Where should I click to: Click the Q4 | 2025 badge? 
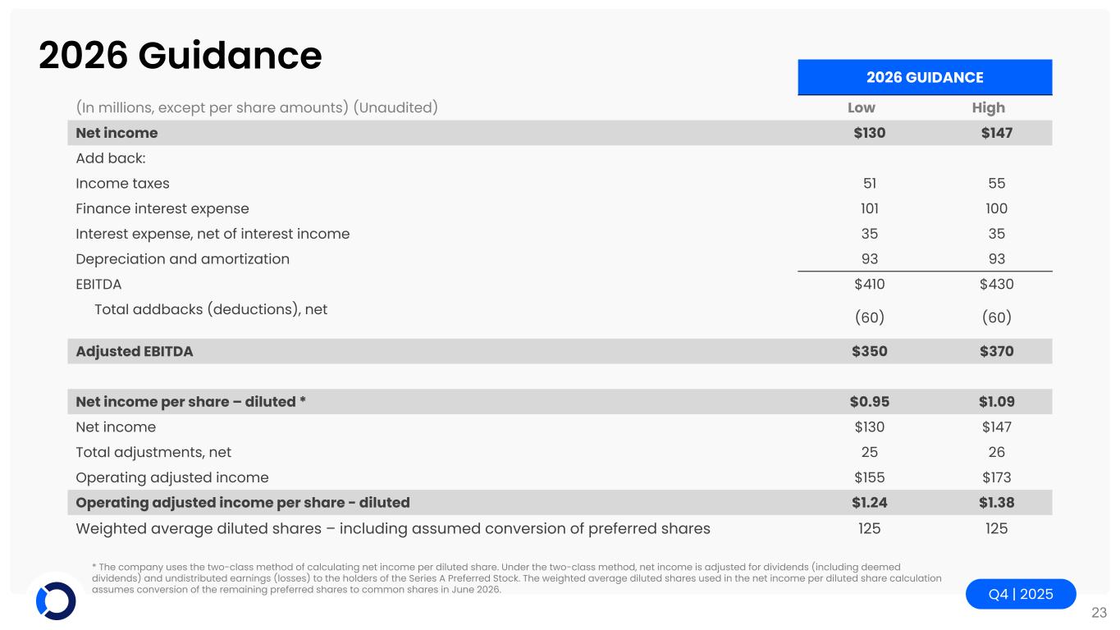pos(1020,594)
